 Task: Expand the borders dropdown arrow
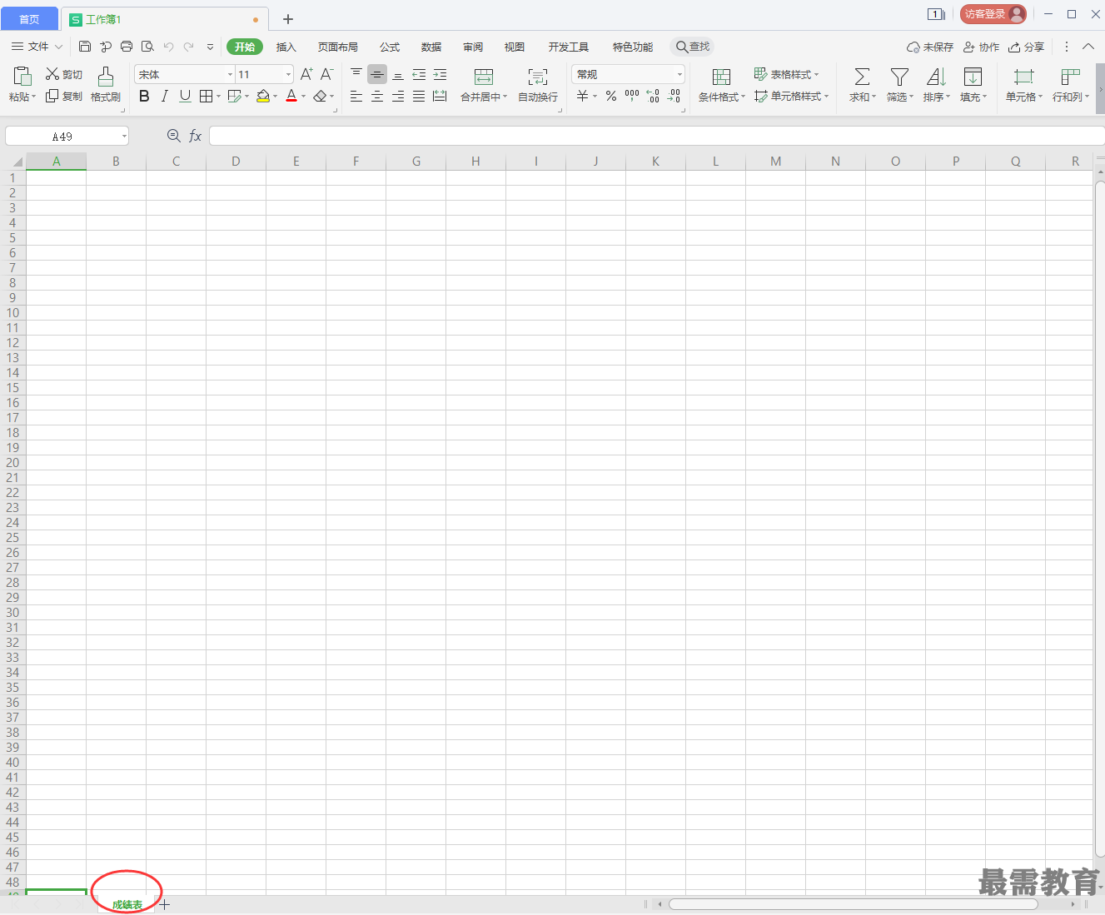coord(219,97)
